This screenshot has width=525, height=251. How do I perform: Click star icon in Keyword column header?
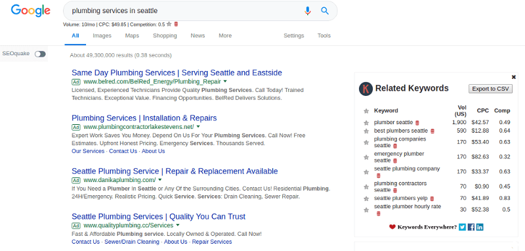pos(366,111)
